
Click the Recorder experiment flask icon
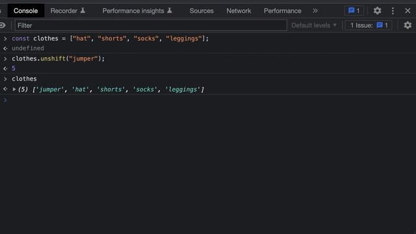click(83, 10)
